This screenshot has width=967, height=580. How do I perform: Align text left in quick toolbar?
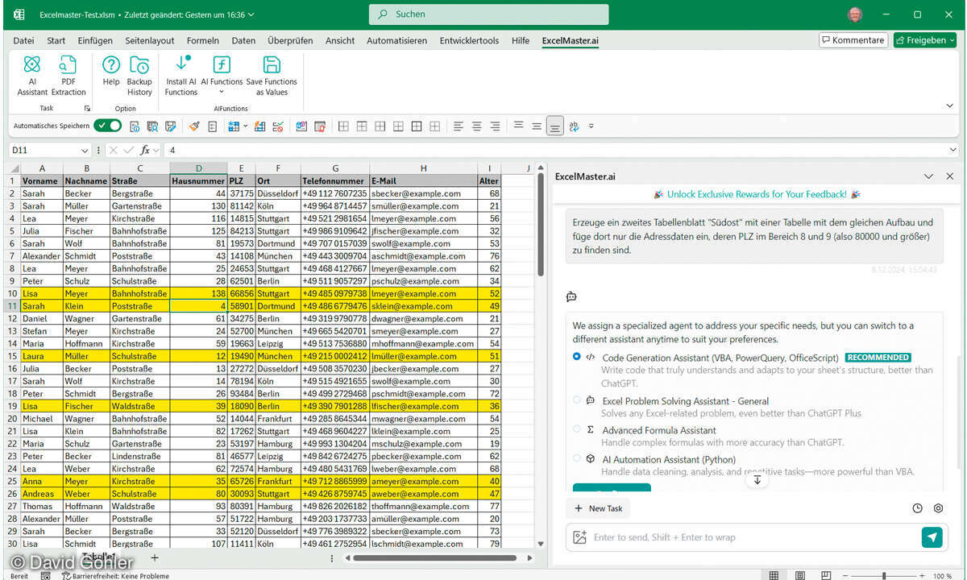(x=458, y=126)
